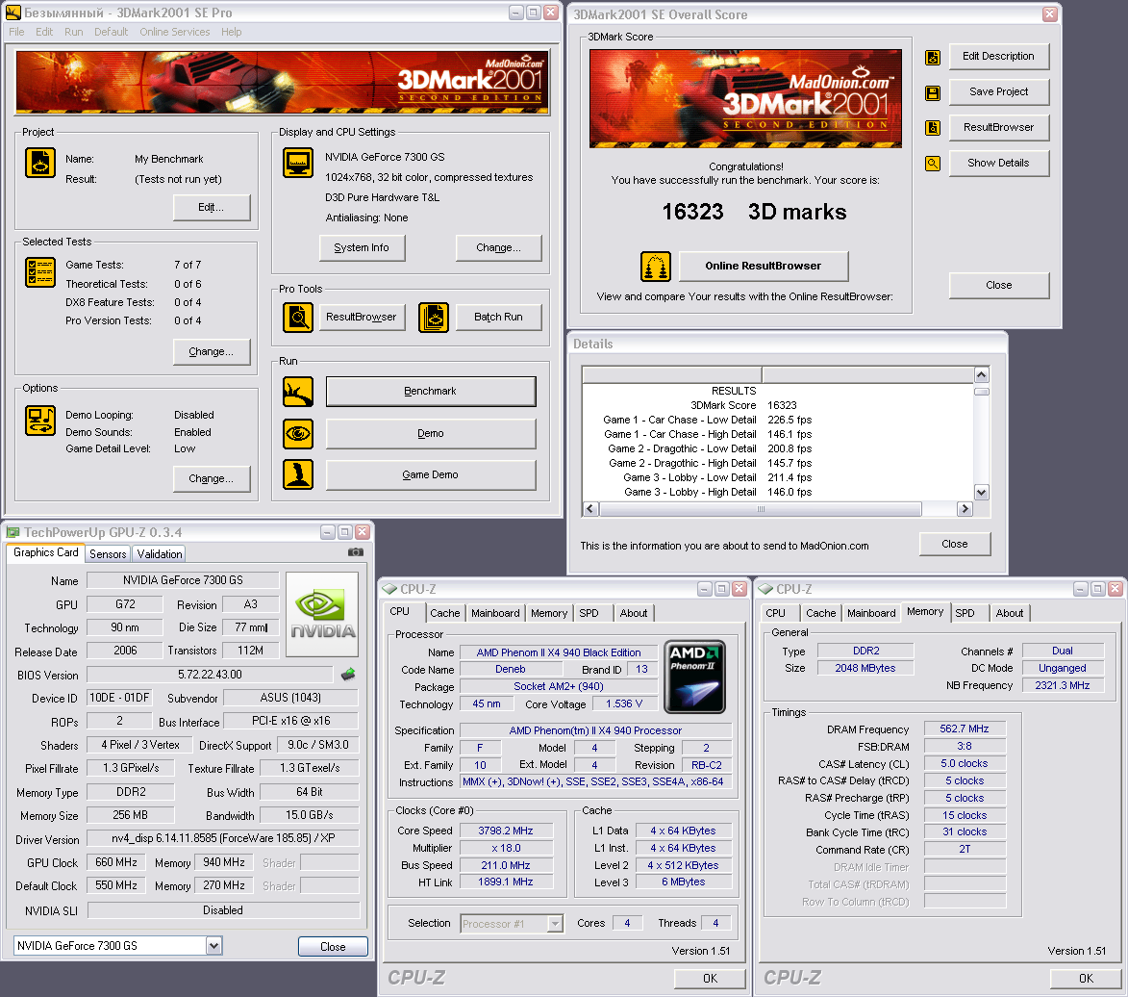Click the AMD Phenom II logo in CPU-Z

[x=694, y=677]
